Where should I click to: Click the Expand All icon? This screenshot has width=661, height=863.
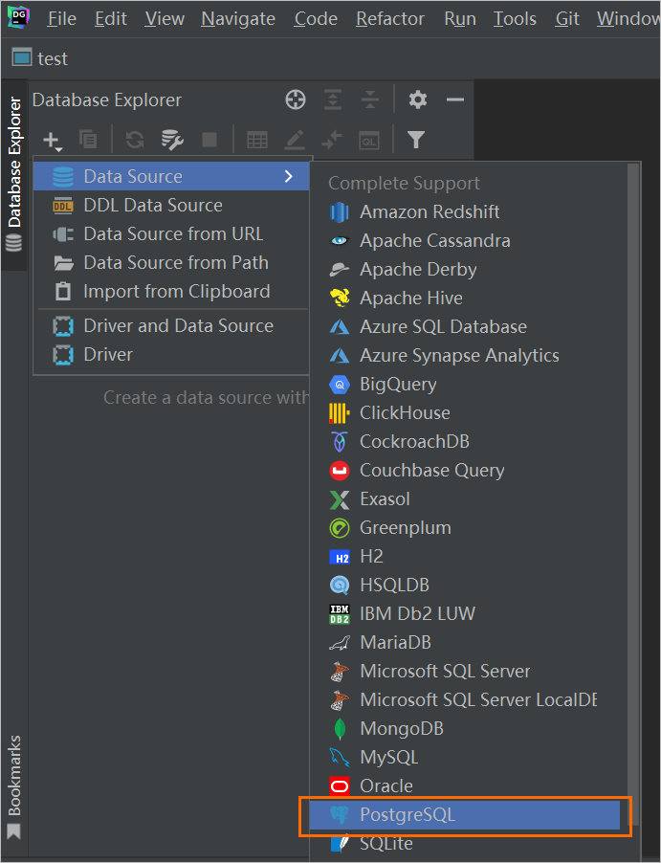click(x=333, y=100)
